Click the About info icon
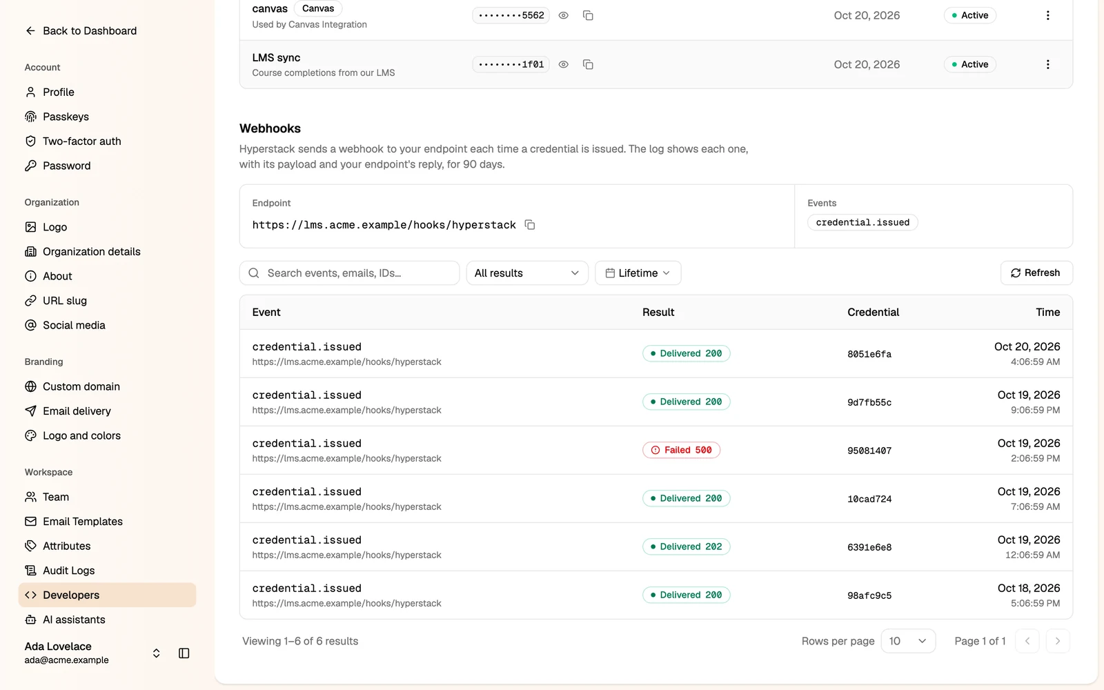This screenshot has width=1104, height=690. [30, 276]
